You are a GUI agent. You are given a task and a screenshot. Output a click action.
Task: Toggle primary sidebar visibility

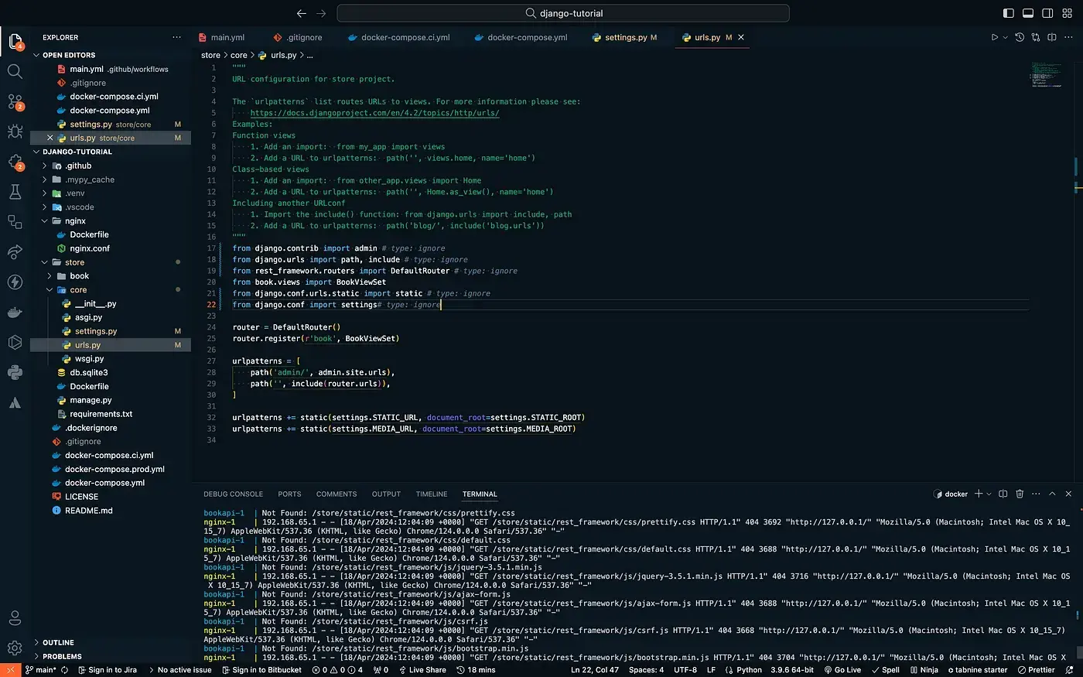point(1009,13)
